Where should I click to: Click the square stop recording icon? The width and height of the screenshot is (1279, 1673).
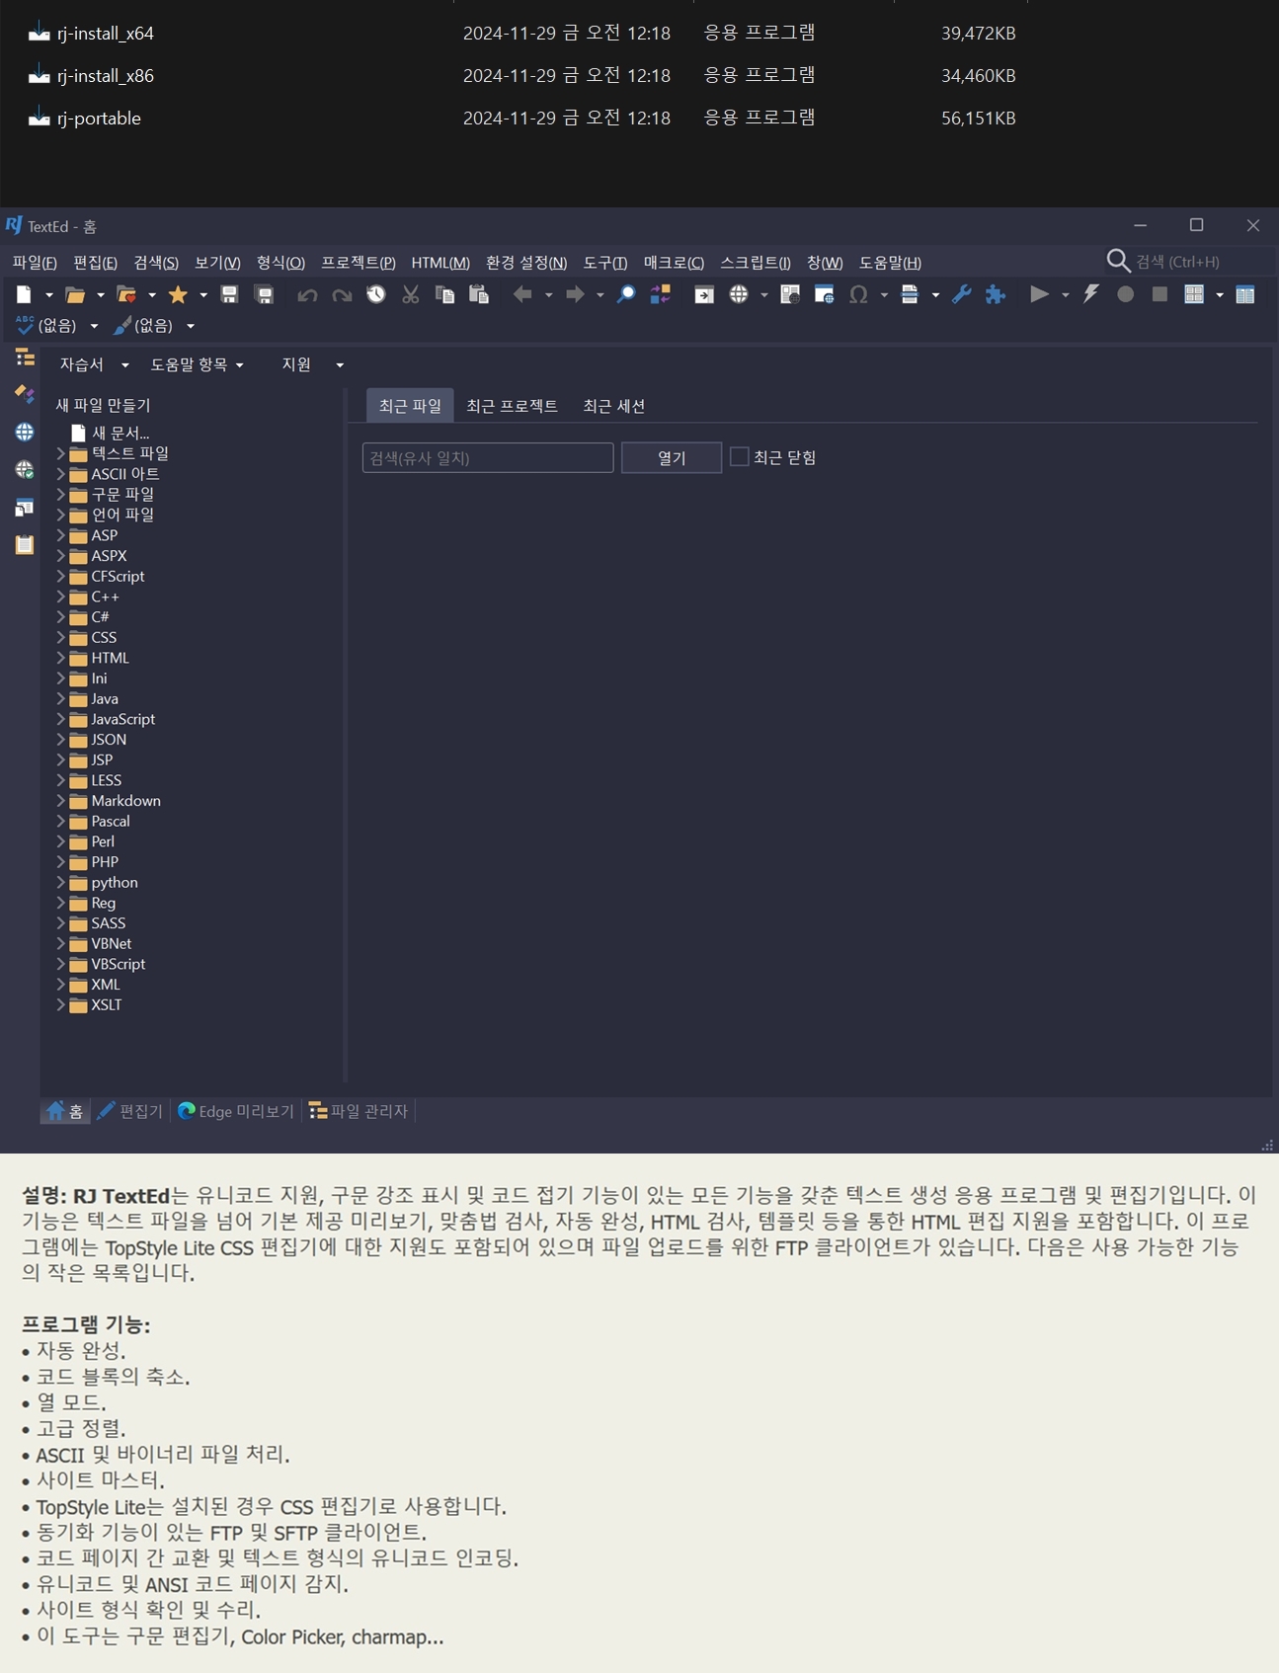pos(1159,294)
